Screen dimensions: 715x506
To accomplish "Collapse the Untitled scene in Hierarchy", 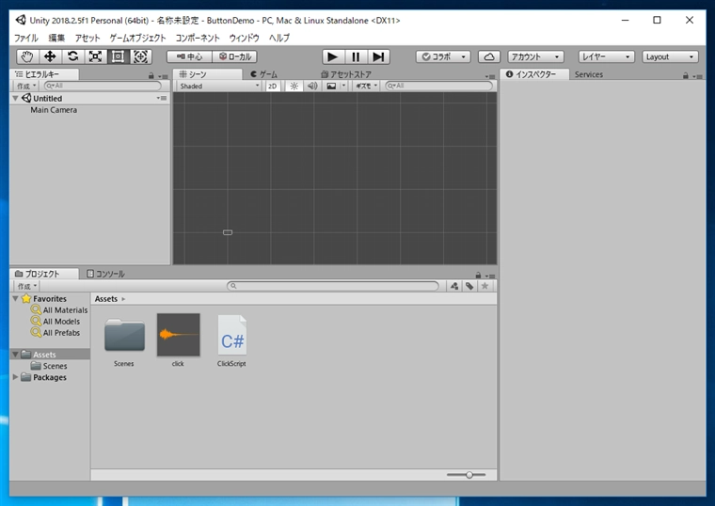I will tap(15, 98).
